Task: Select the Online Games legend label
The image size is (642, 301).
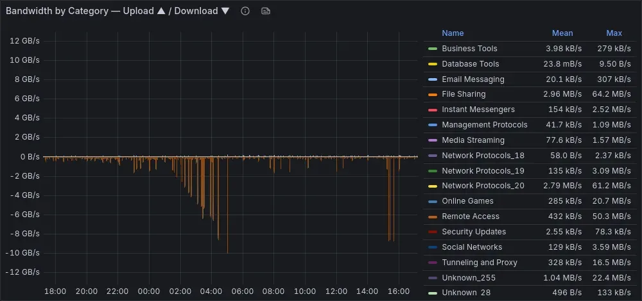Action: click(x=468, y=201)
